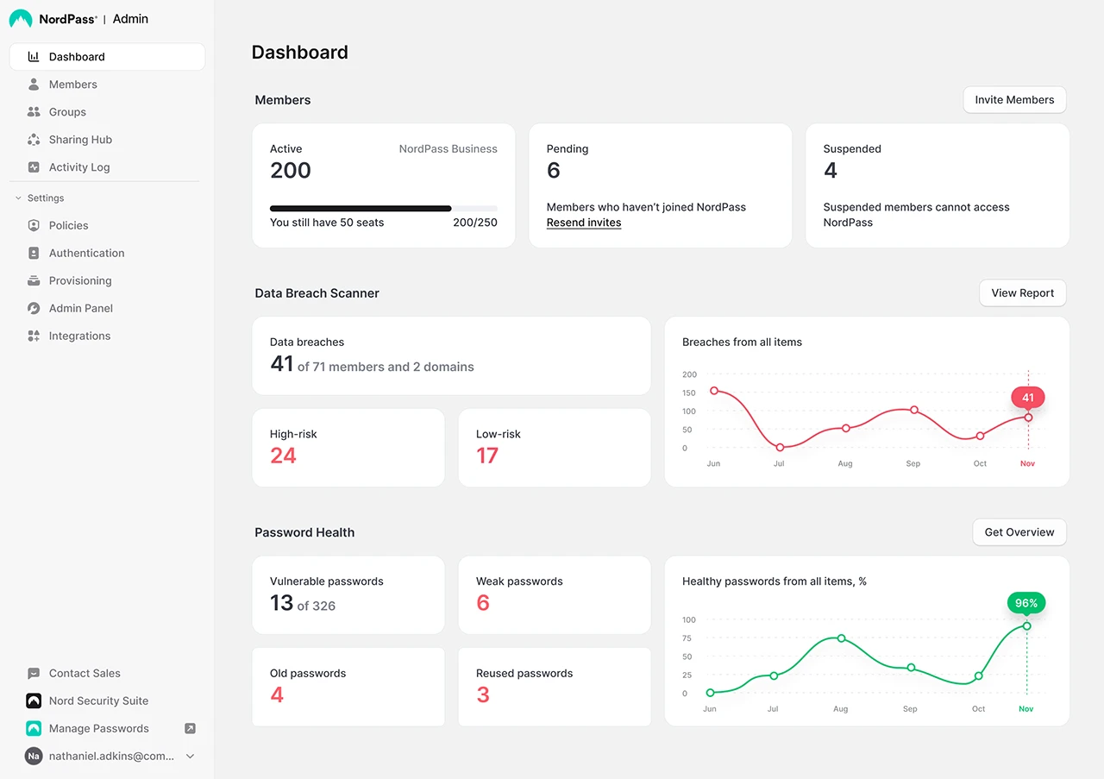
Task: Click the Policies shield icon
Action: point(34,225)
